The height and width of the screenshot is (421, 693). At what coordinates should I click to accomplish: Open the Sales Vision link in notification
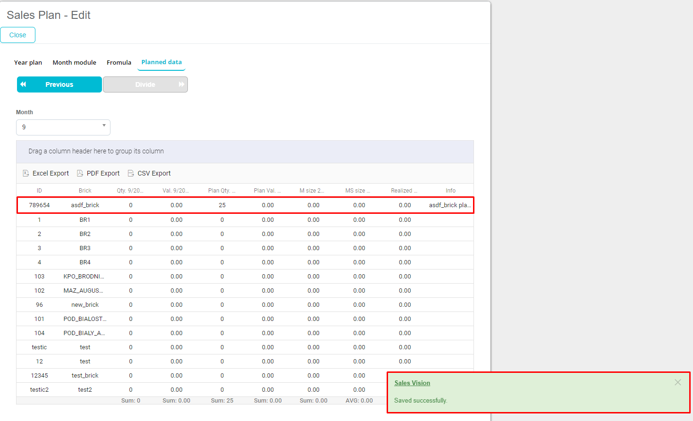click(x=412, y=383)
